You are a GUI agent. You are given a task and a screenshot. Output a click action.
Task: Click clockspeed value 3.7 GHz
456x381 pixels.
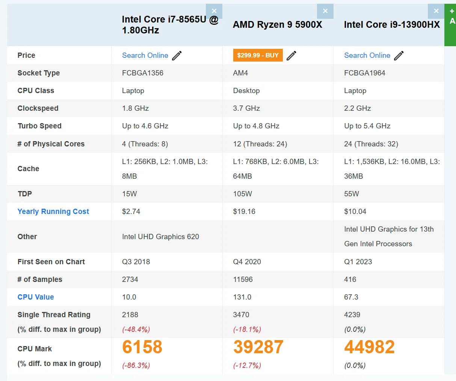coord(246,108)
